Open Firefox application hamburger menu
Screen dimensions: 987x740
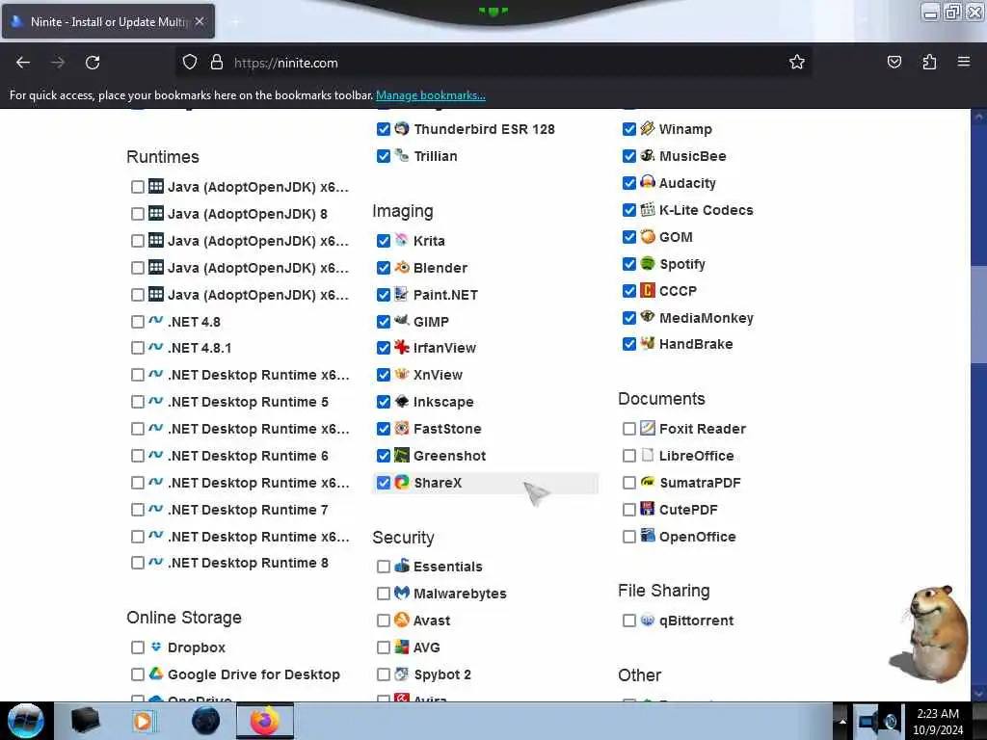[x=964, y=62]
